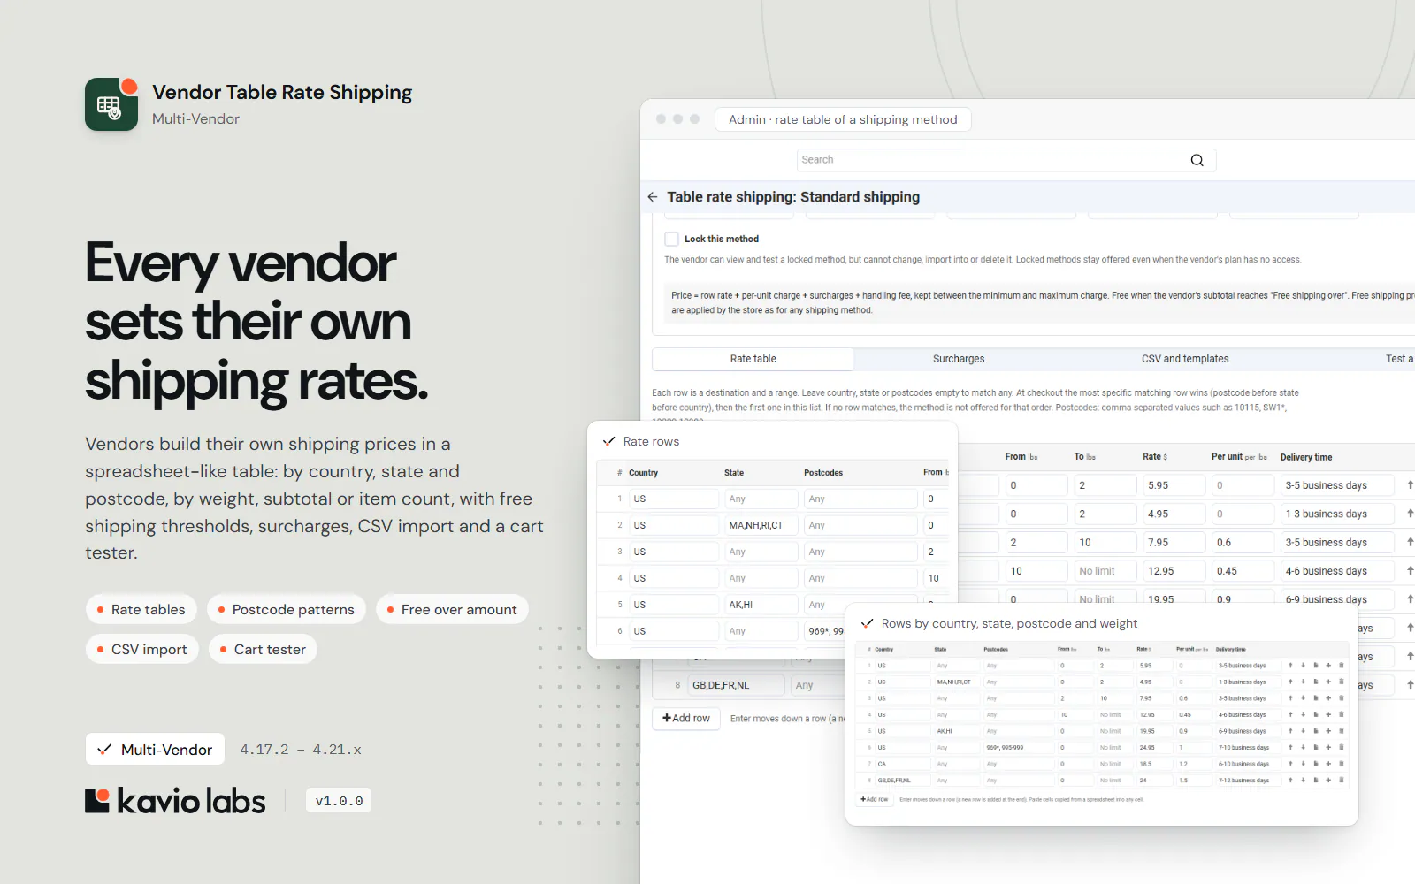Insert a row after 6-9 business days in small card
The width and height of the screenshot is (1415, 884).
(x=1328, y=731)
